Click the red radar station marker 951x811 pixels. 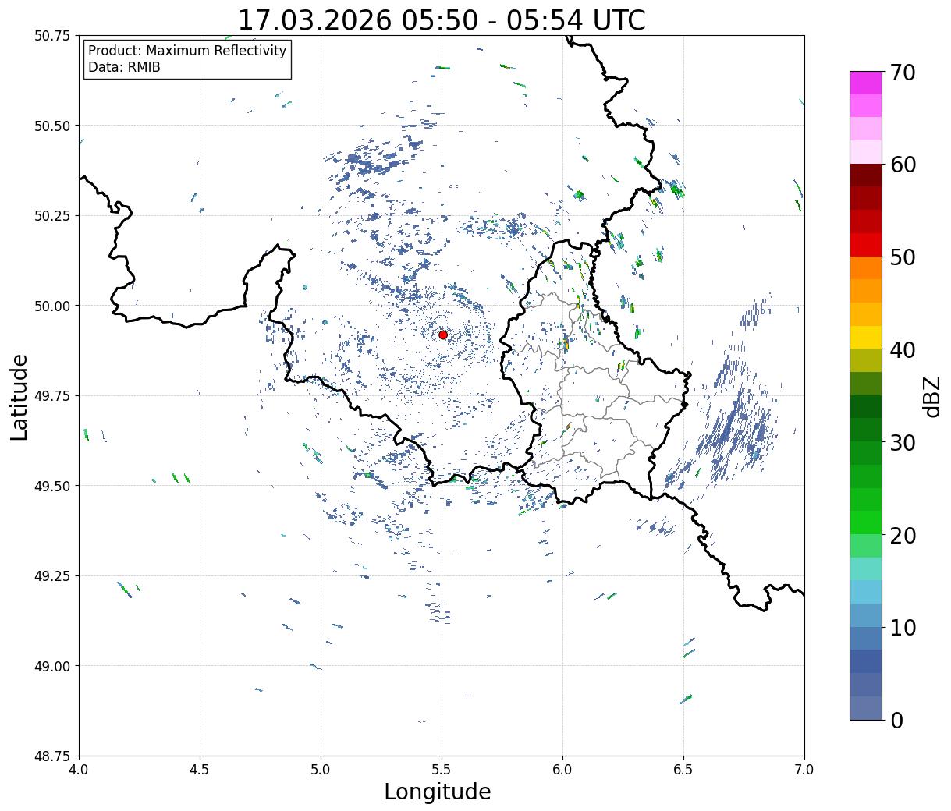click(x=442, y=335)
